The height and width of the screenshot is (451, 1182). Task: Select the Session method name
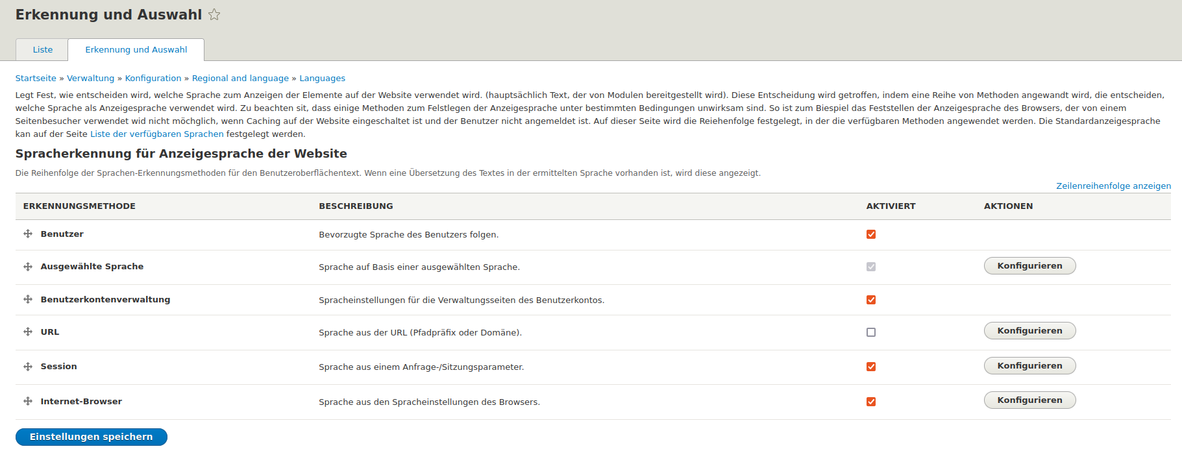click(x=58, y=366)
